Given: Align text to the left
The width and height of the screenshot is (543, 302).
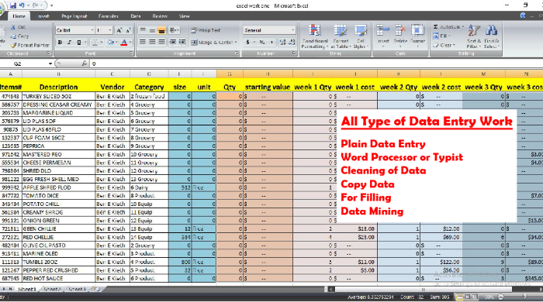Looking at the screenshot, I should [x=143, y=42].
